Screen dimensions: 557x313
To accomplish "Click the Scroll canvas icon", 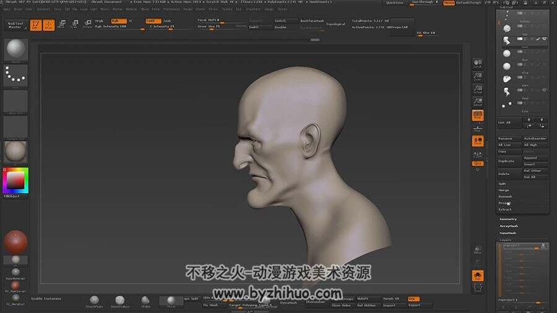I will coord(477,64).
